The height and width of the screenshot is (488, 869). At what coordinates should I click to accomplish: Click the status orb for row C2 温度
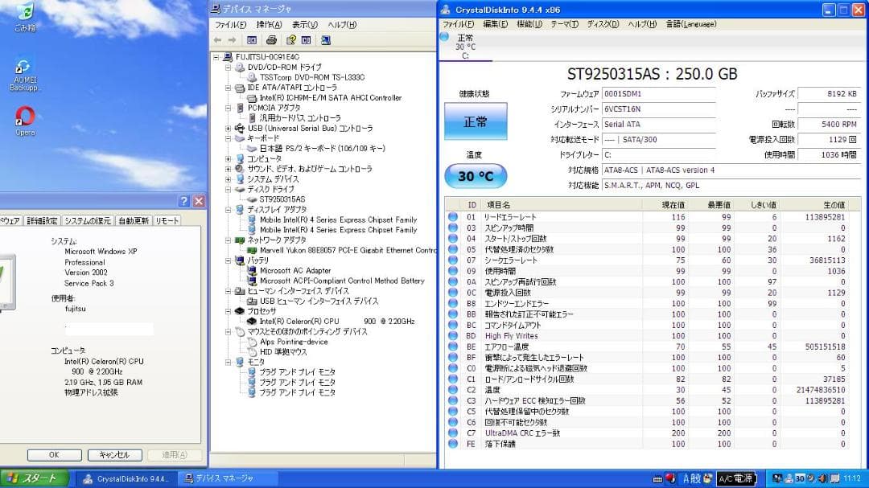click(453, 390)
